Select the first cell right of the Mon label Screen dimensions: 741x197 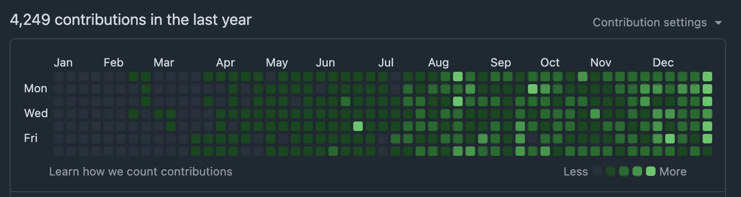59,89
